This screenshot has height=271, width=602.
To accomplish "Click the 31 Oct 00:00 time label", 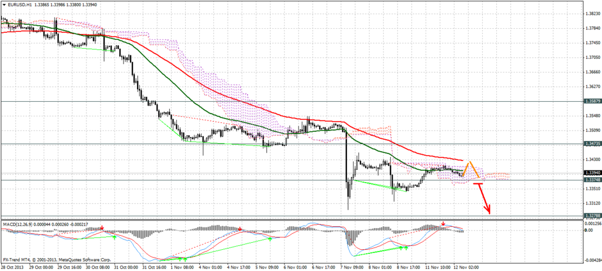I will 126,266.
